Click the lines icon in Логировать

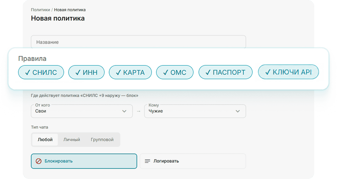[147, 161]
